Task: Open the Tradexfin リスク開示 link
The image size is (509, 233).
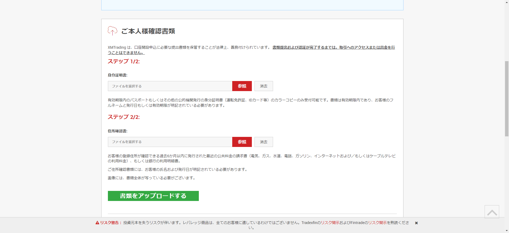Action: point(330,223)
